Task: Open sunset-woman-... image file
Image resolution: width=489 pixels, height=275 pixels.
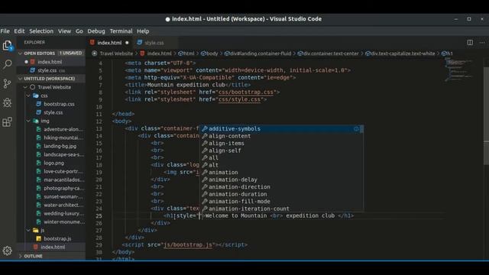Action: click(x=51, y=196)
